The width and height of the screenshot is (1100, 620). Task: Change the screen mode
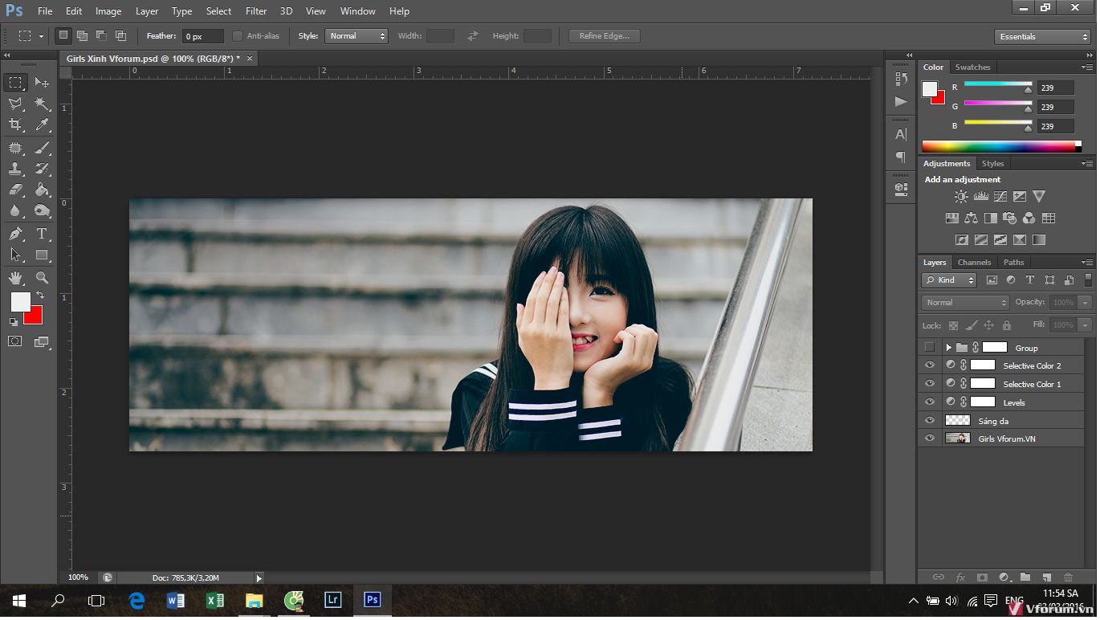pos(42,341)
